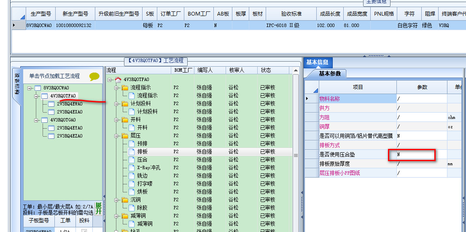Click the corner triangle of the 基本参数 grid
The width and height of the screenshot is (466, 232).
[x=315, y=90]
